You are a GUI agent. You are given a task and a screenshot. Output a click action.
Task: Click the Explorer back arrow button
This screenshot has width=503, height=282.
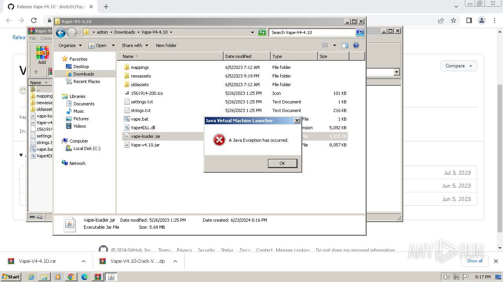click(x=61, y=33)
